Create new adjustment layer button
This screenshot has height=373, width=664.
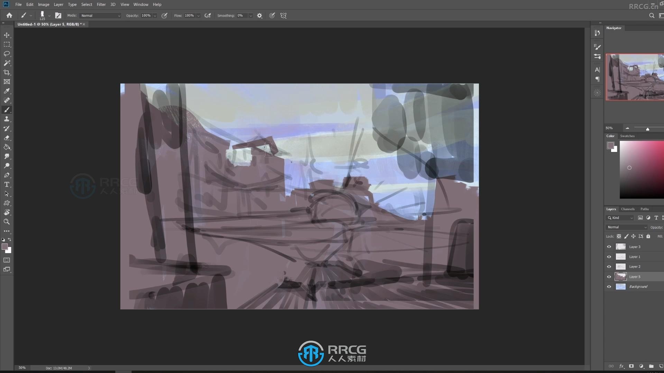(x=642, y=366)
